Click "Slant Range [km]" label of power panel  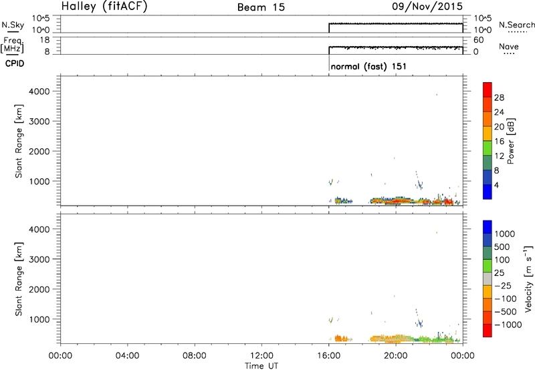click(x=19, y=141)
